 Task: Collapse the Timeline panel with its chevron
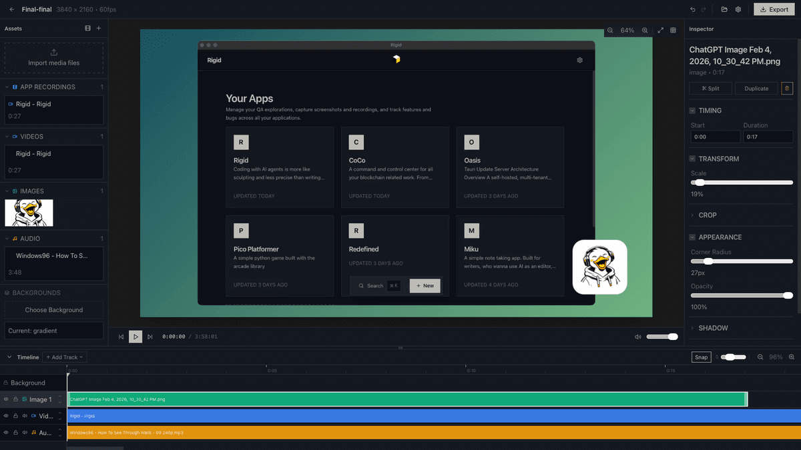click(x=8, y=357)
